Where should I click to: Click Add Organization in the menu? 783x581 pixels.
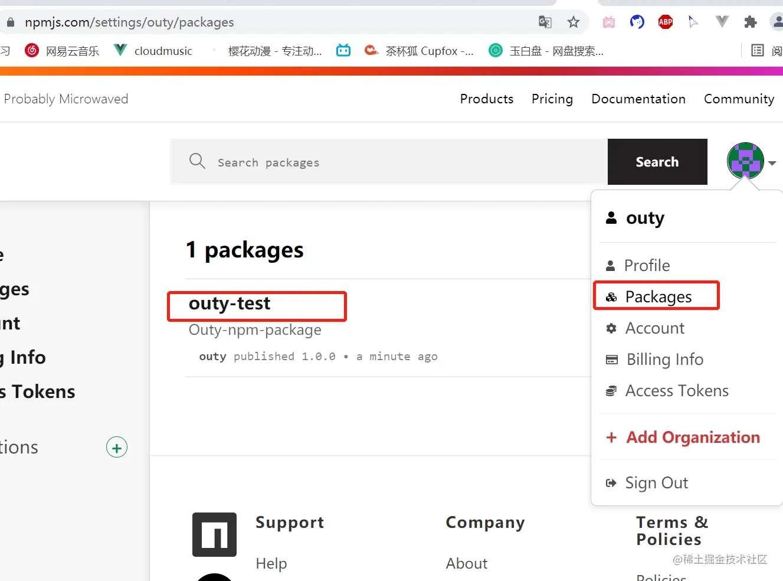(692, 438)
